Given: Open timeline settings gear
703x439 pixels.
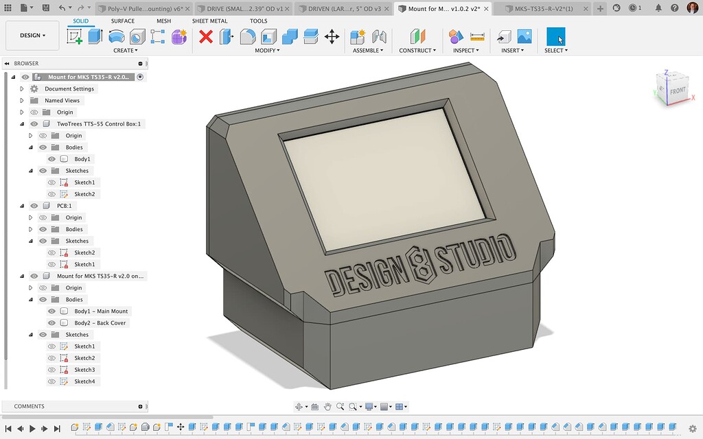Looking at the screenshot, I should click(x=693, y=429).
